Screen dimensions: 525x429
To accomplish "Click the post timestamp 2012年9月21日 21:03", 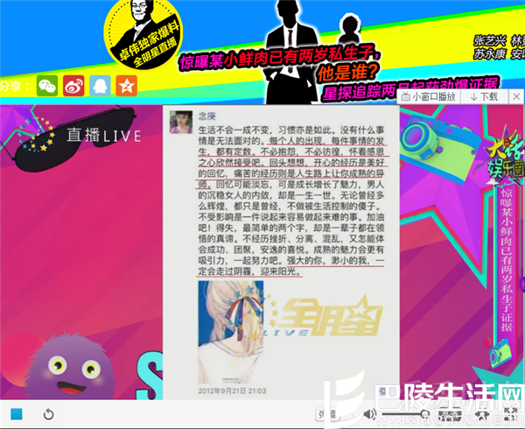I will [232, 390].
